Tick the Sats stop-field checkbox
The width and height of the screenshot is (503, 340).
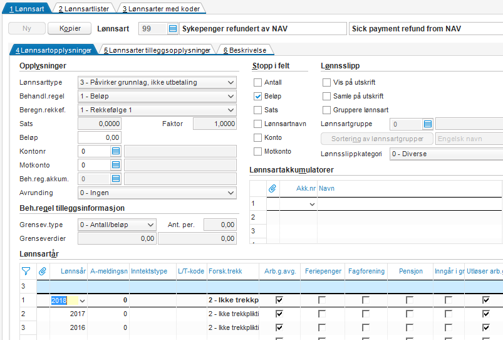(x=257, y=110)
